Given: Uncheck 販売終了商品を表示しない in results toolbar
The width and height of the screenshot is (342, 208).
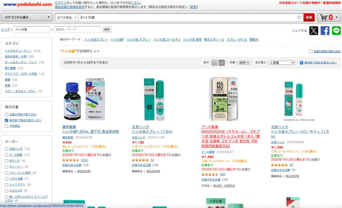Looking at the screenshot, I should click(x=302, y=63).
